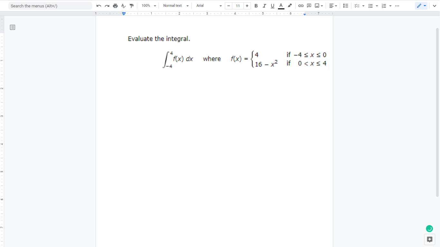The width and height of the screenshot is (440, 247).
Task: Insert an image
Action: click(317, 5)
